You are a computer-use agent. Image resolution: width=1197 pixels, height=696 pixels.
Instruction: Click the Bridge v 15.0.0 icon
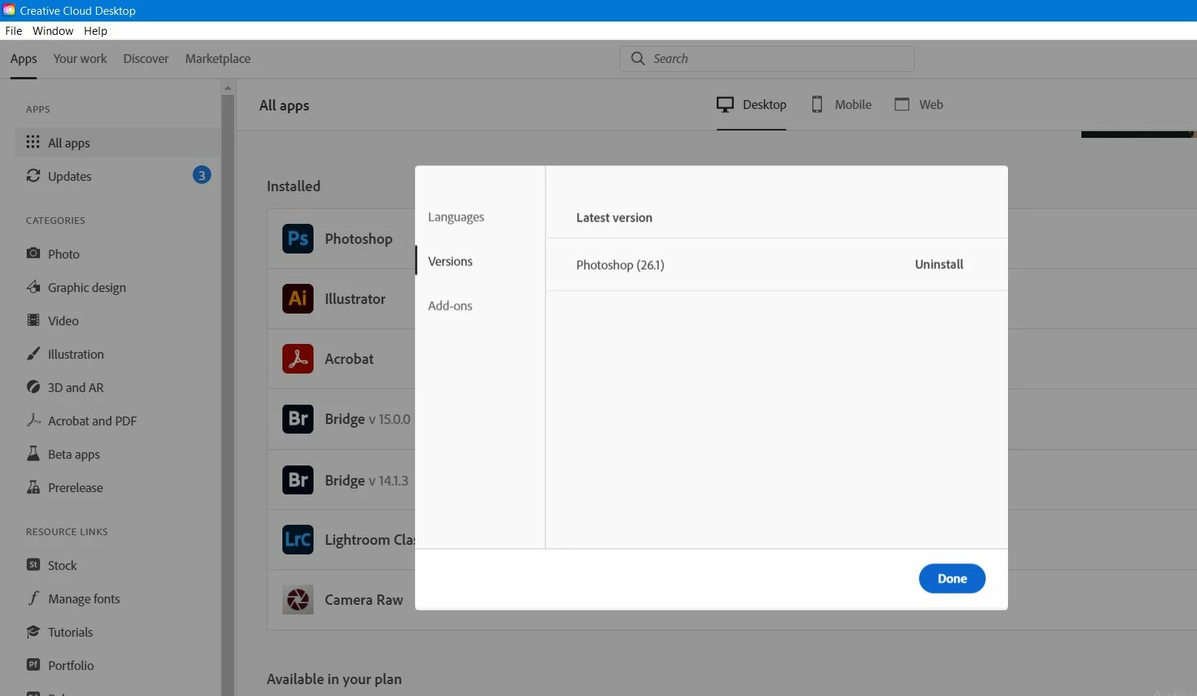298,419
